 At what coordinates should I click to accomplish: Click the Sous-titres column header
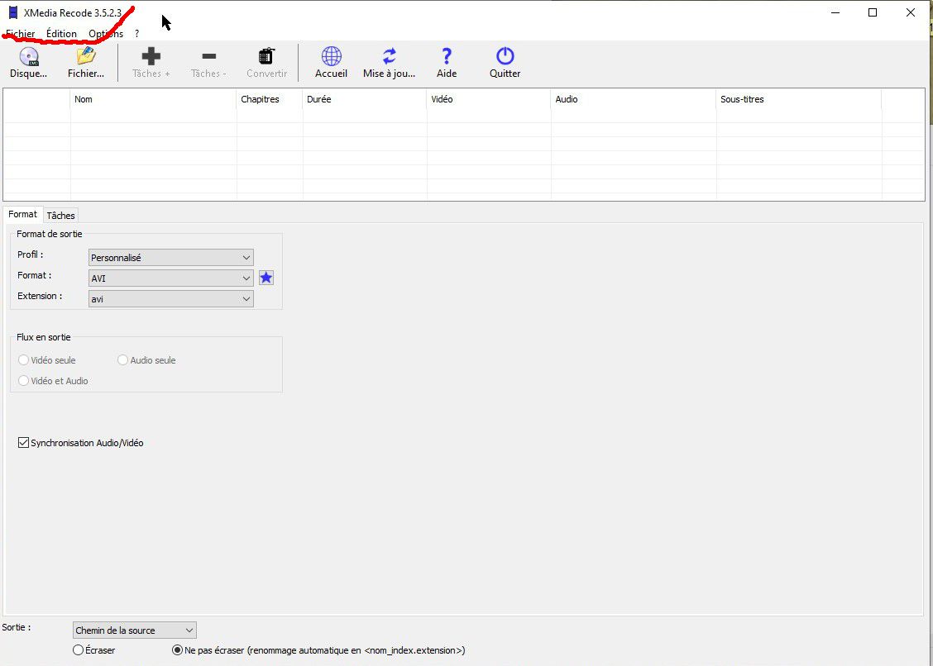(x=798, y=99)
